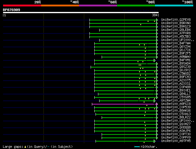Click the arrowhead ending the Q2PEV8 alignment
The height and width of the screenshot is (149, 196).
pos(157,20)
